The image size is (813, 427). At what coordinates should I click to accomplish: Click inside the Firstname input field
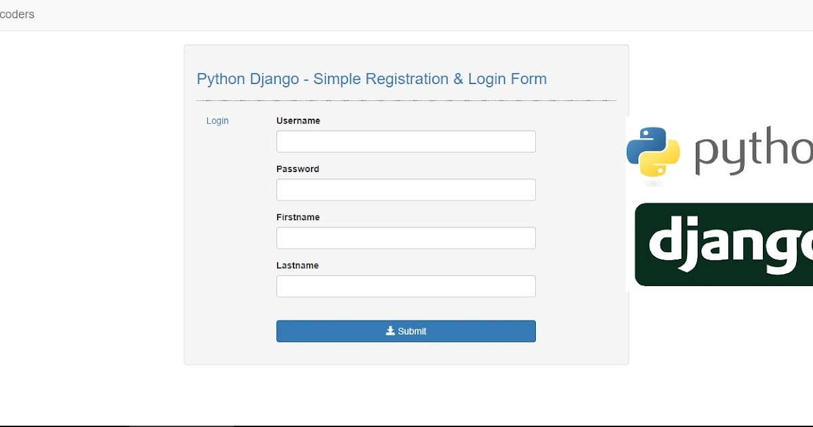point(405,238)
